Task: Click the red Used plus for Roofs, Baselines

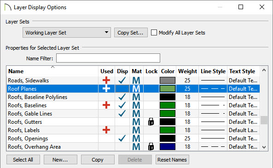Action: tap(106, 105)
